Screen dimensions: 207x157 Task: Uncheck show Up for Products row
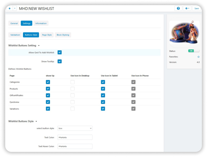click(48, 89)
